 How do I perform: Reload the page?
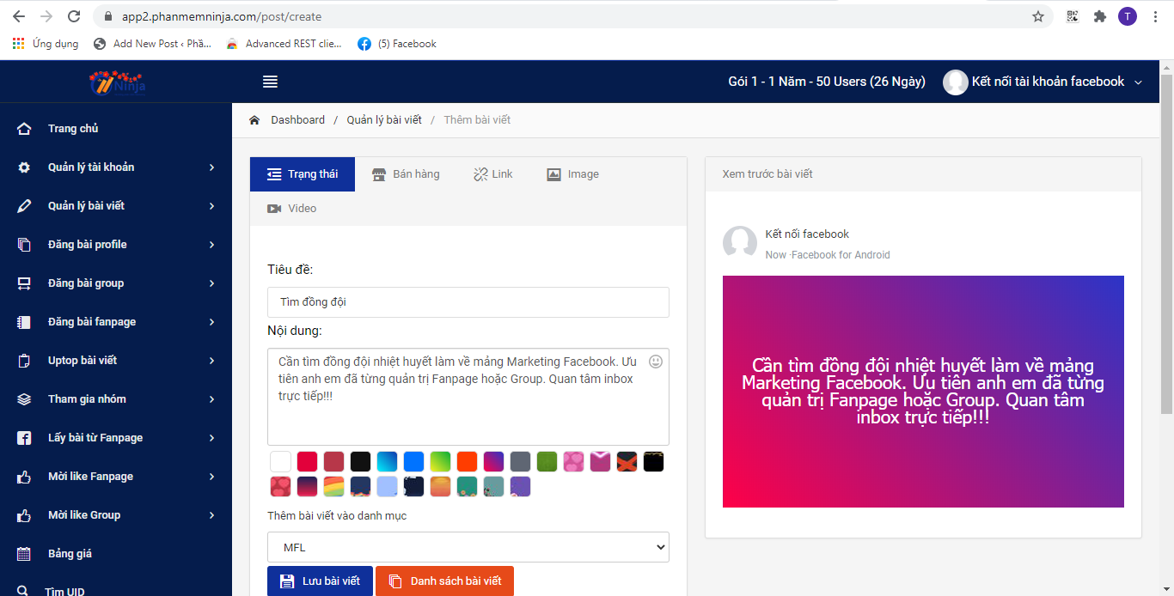pos(74,16)
